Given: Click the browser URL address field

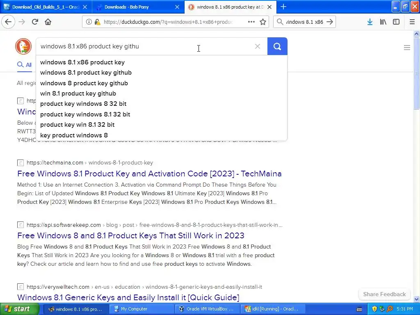Looking at the screenshot, I should click(x=168, y=22).
